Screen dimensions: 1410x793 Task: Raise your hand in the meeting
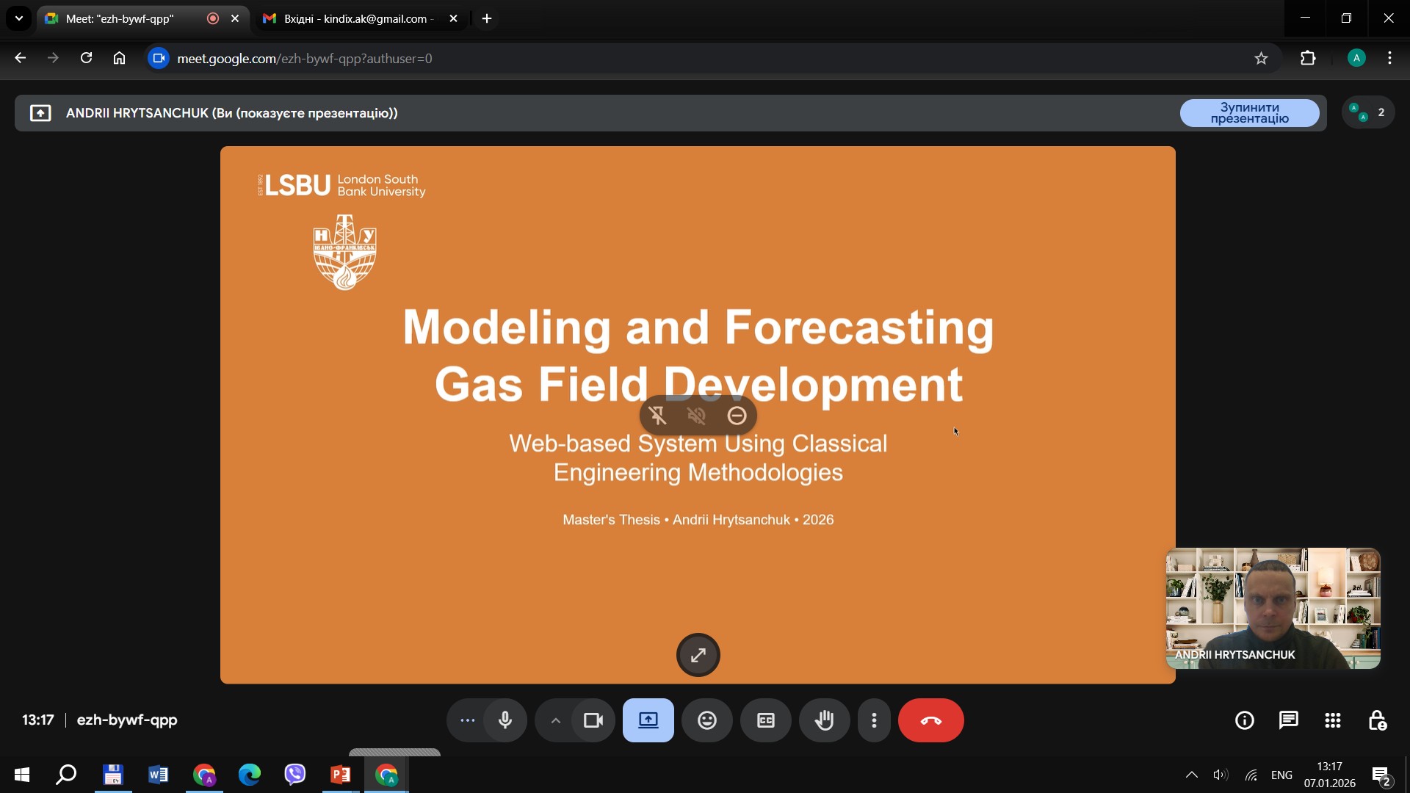point(824,720)
